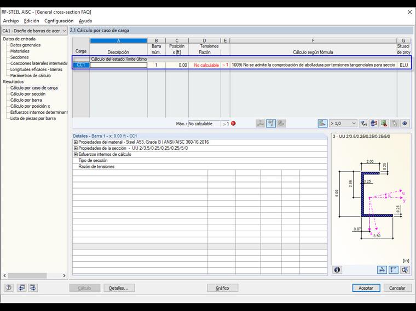Toggle dimensions display icon under cross-section
416x311 pixels.
[x=394, y=269]
